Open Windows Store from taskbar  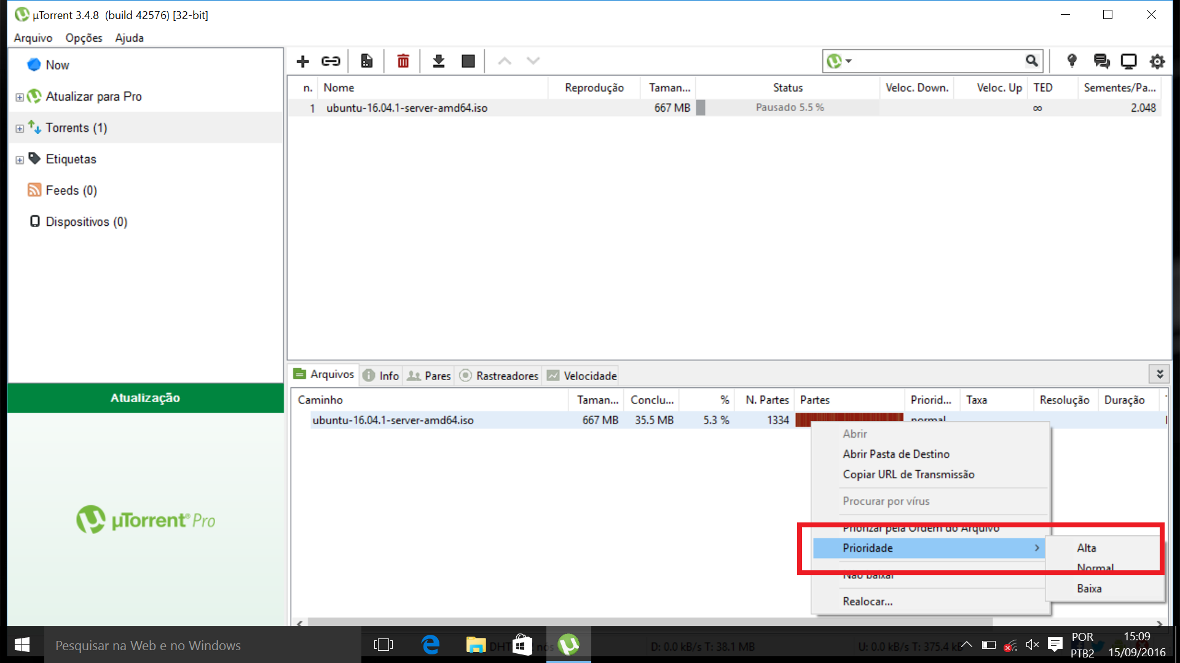click(522, 645)
